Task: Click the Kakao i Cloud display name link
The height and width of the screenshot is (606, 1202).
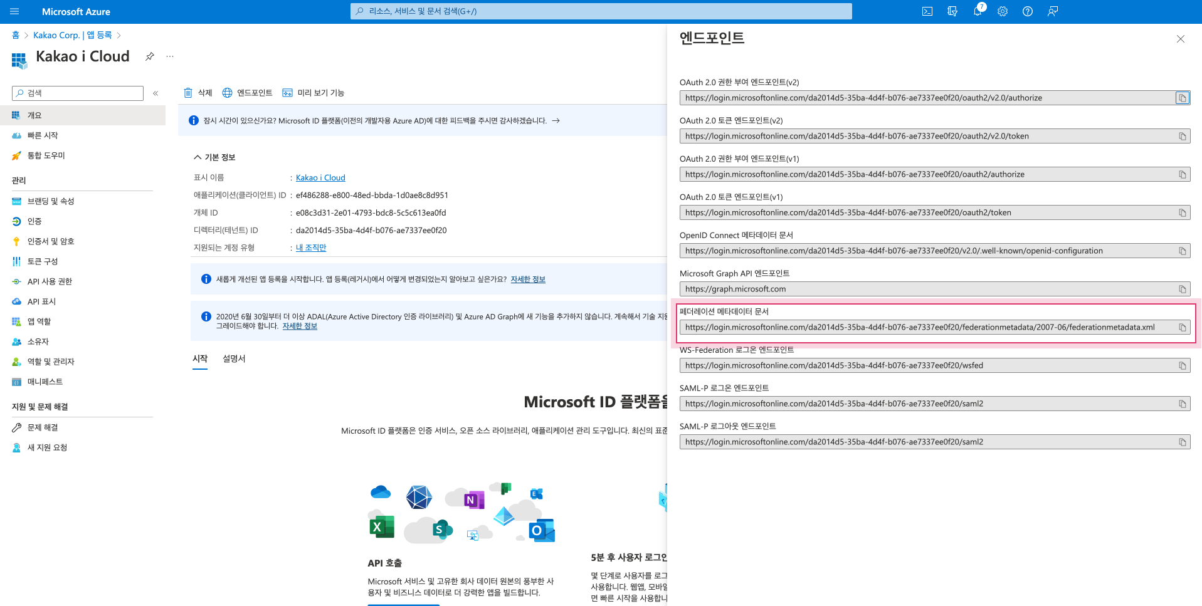Action: (x=320, y=178)
